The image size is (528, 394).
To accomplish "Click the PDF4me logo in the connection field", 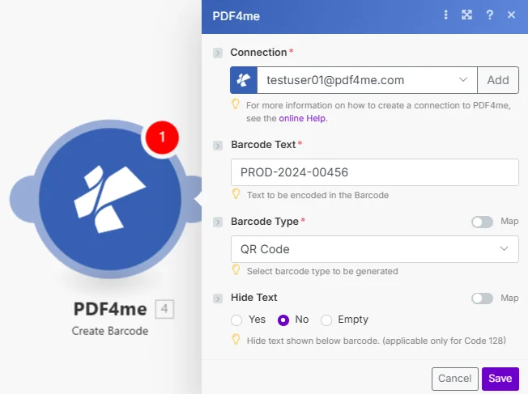I will tap(244, 80).
